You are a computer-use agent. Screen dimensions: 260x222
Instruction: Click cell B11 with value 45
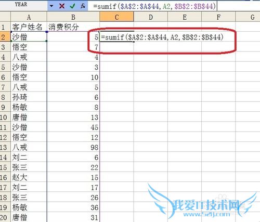click(73, 127)
